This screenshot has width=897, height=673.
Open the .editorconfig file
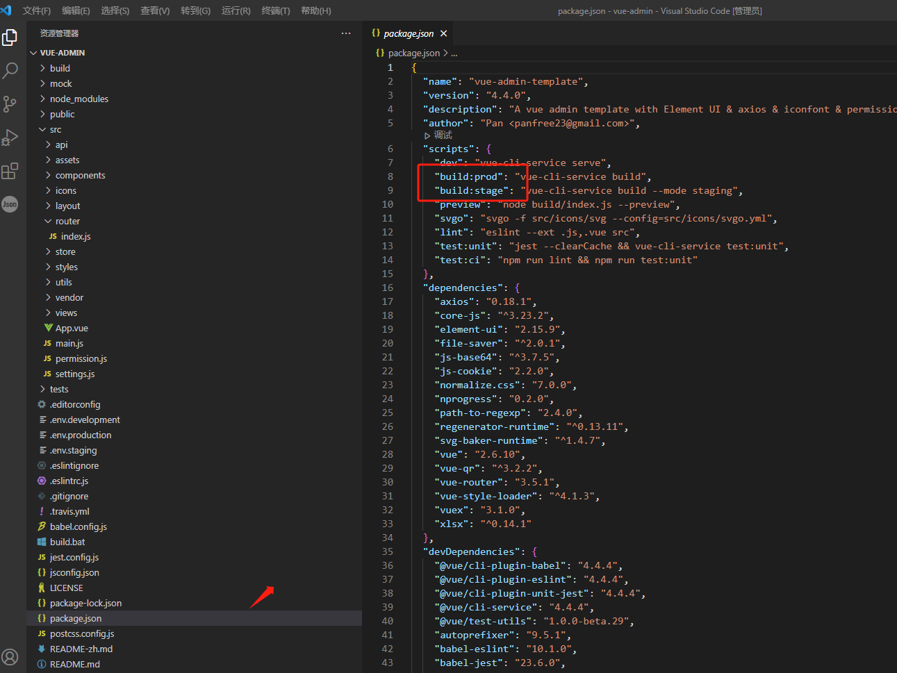point(195,404)
